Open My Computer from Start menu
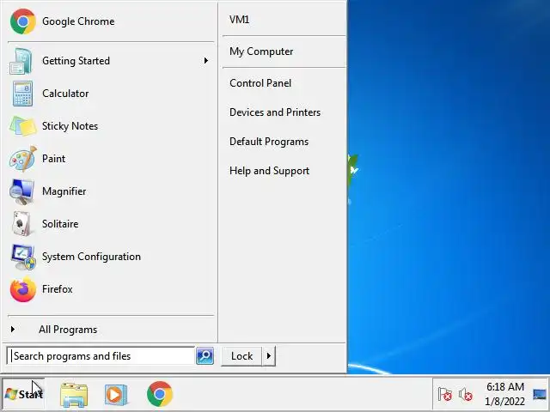The image size is (550, 412). (x=261, y=51)
